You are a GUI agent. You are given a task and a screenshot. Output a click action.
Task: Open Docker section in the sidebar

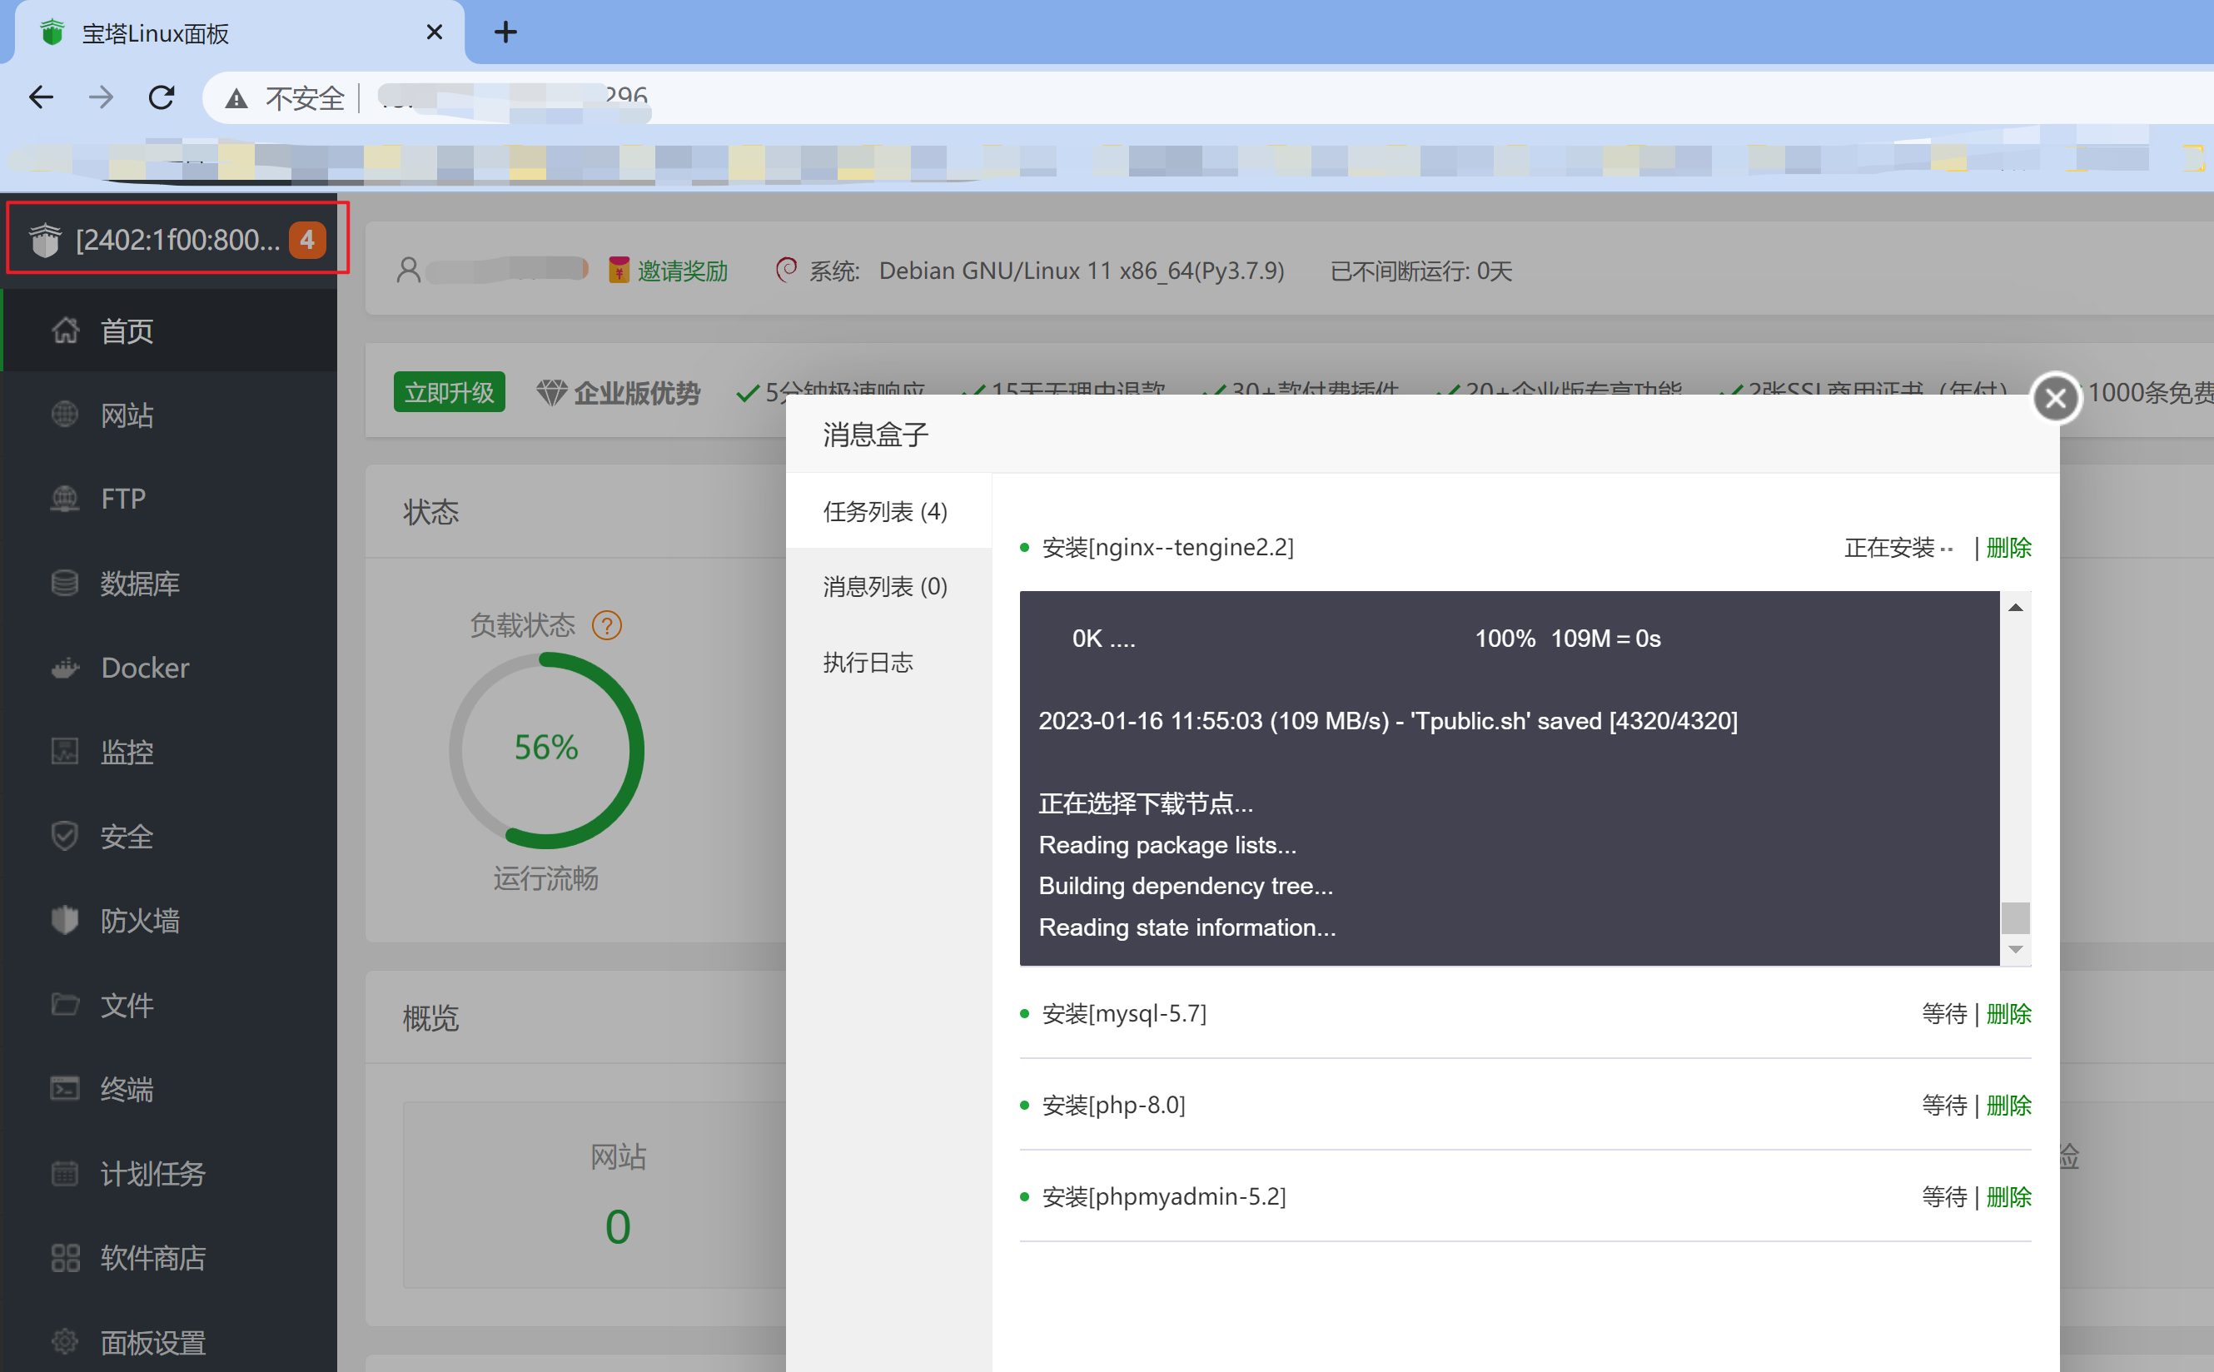[169, 668]
